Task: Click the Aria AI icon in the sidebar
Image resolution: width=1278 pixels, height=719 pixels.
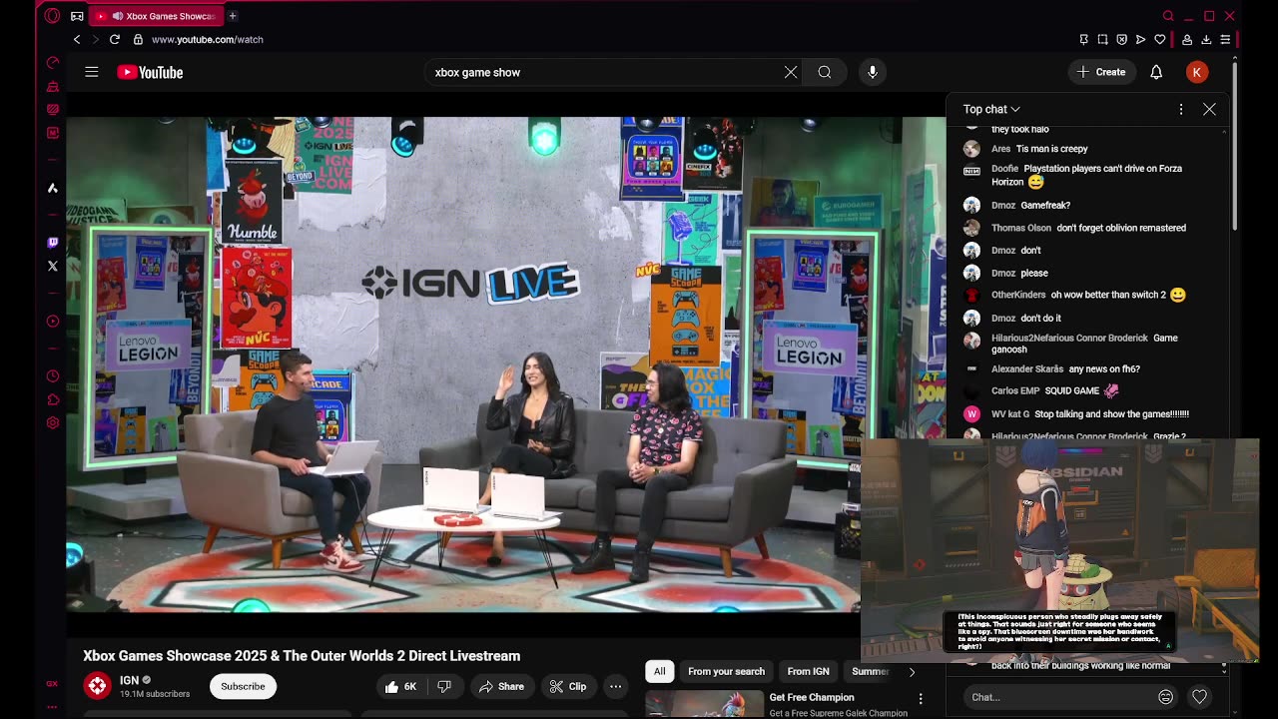Action: pos(53,188)
